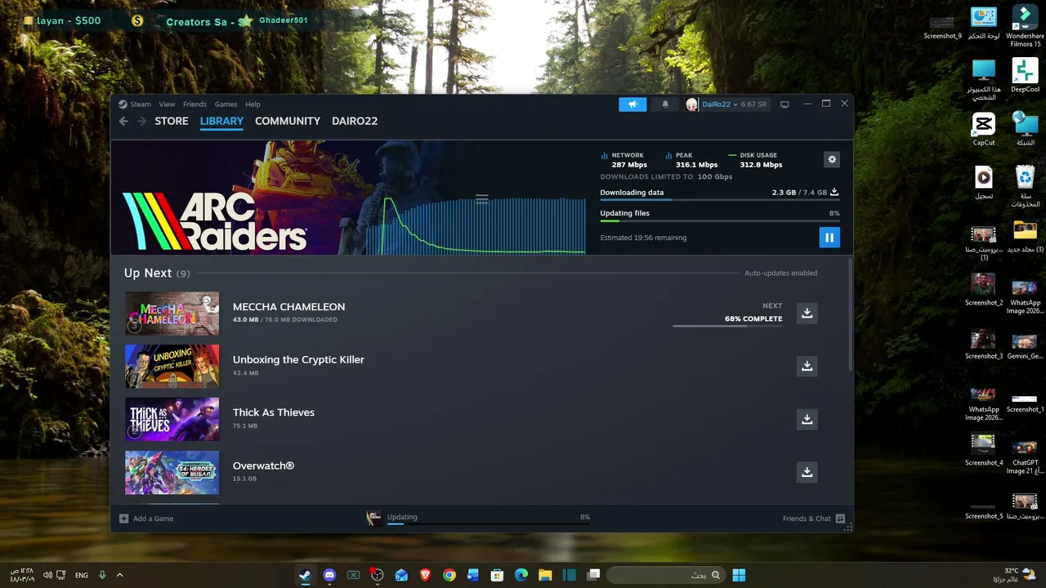The width and height of the screenshot is (1046, 588).
Task: Click the bottom Updating status progress bar
Action: [x=488, y=523]
